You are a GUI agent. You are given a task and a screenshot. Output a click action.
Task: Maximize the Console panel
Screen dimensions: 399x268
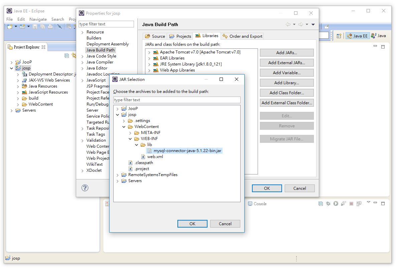(383, 204)
